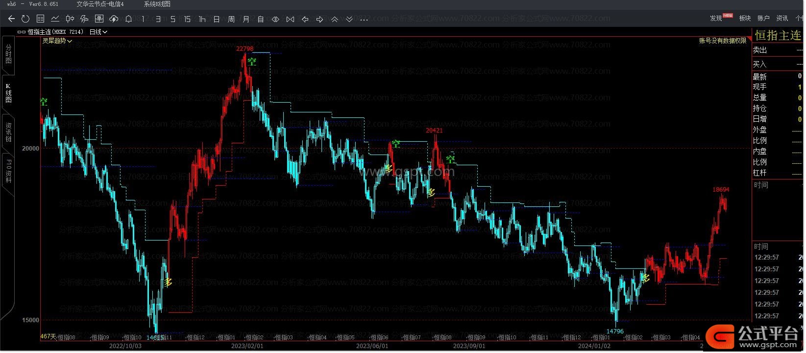Screen dimensions: 806x353
Task: Switch to weekly (周) period
Action: click(x=231, y=19)
